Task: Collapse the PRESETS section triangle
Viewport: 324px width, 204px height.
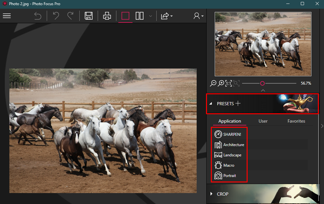Action: pos(211,104)
